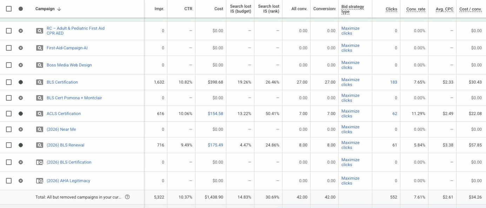Viewport: 486px width, 208px height.
Task: Select the checkbox for (2026) BLS Certification row
Action: [9, 162]
